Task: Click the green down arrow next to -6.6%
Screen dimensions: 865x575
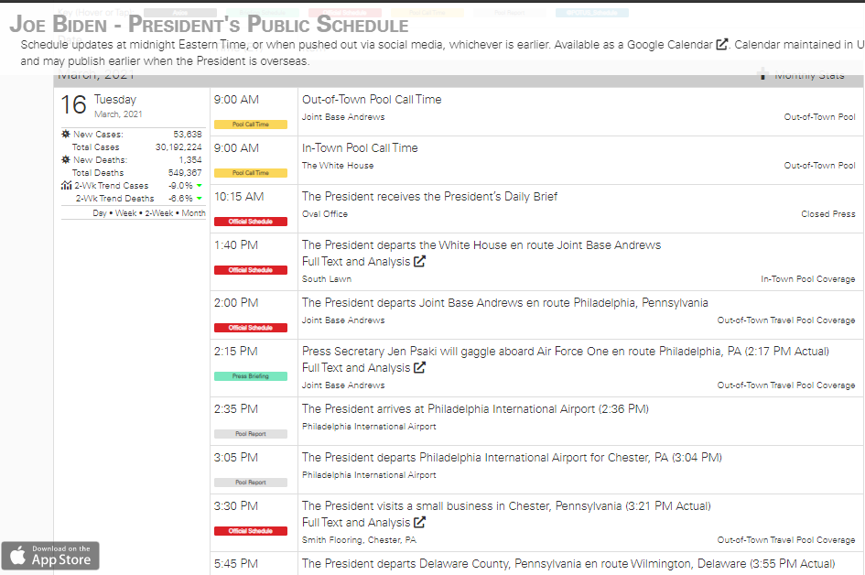Action: tap(200, 198)
